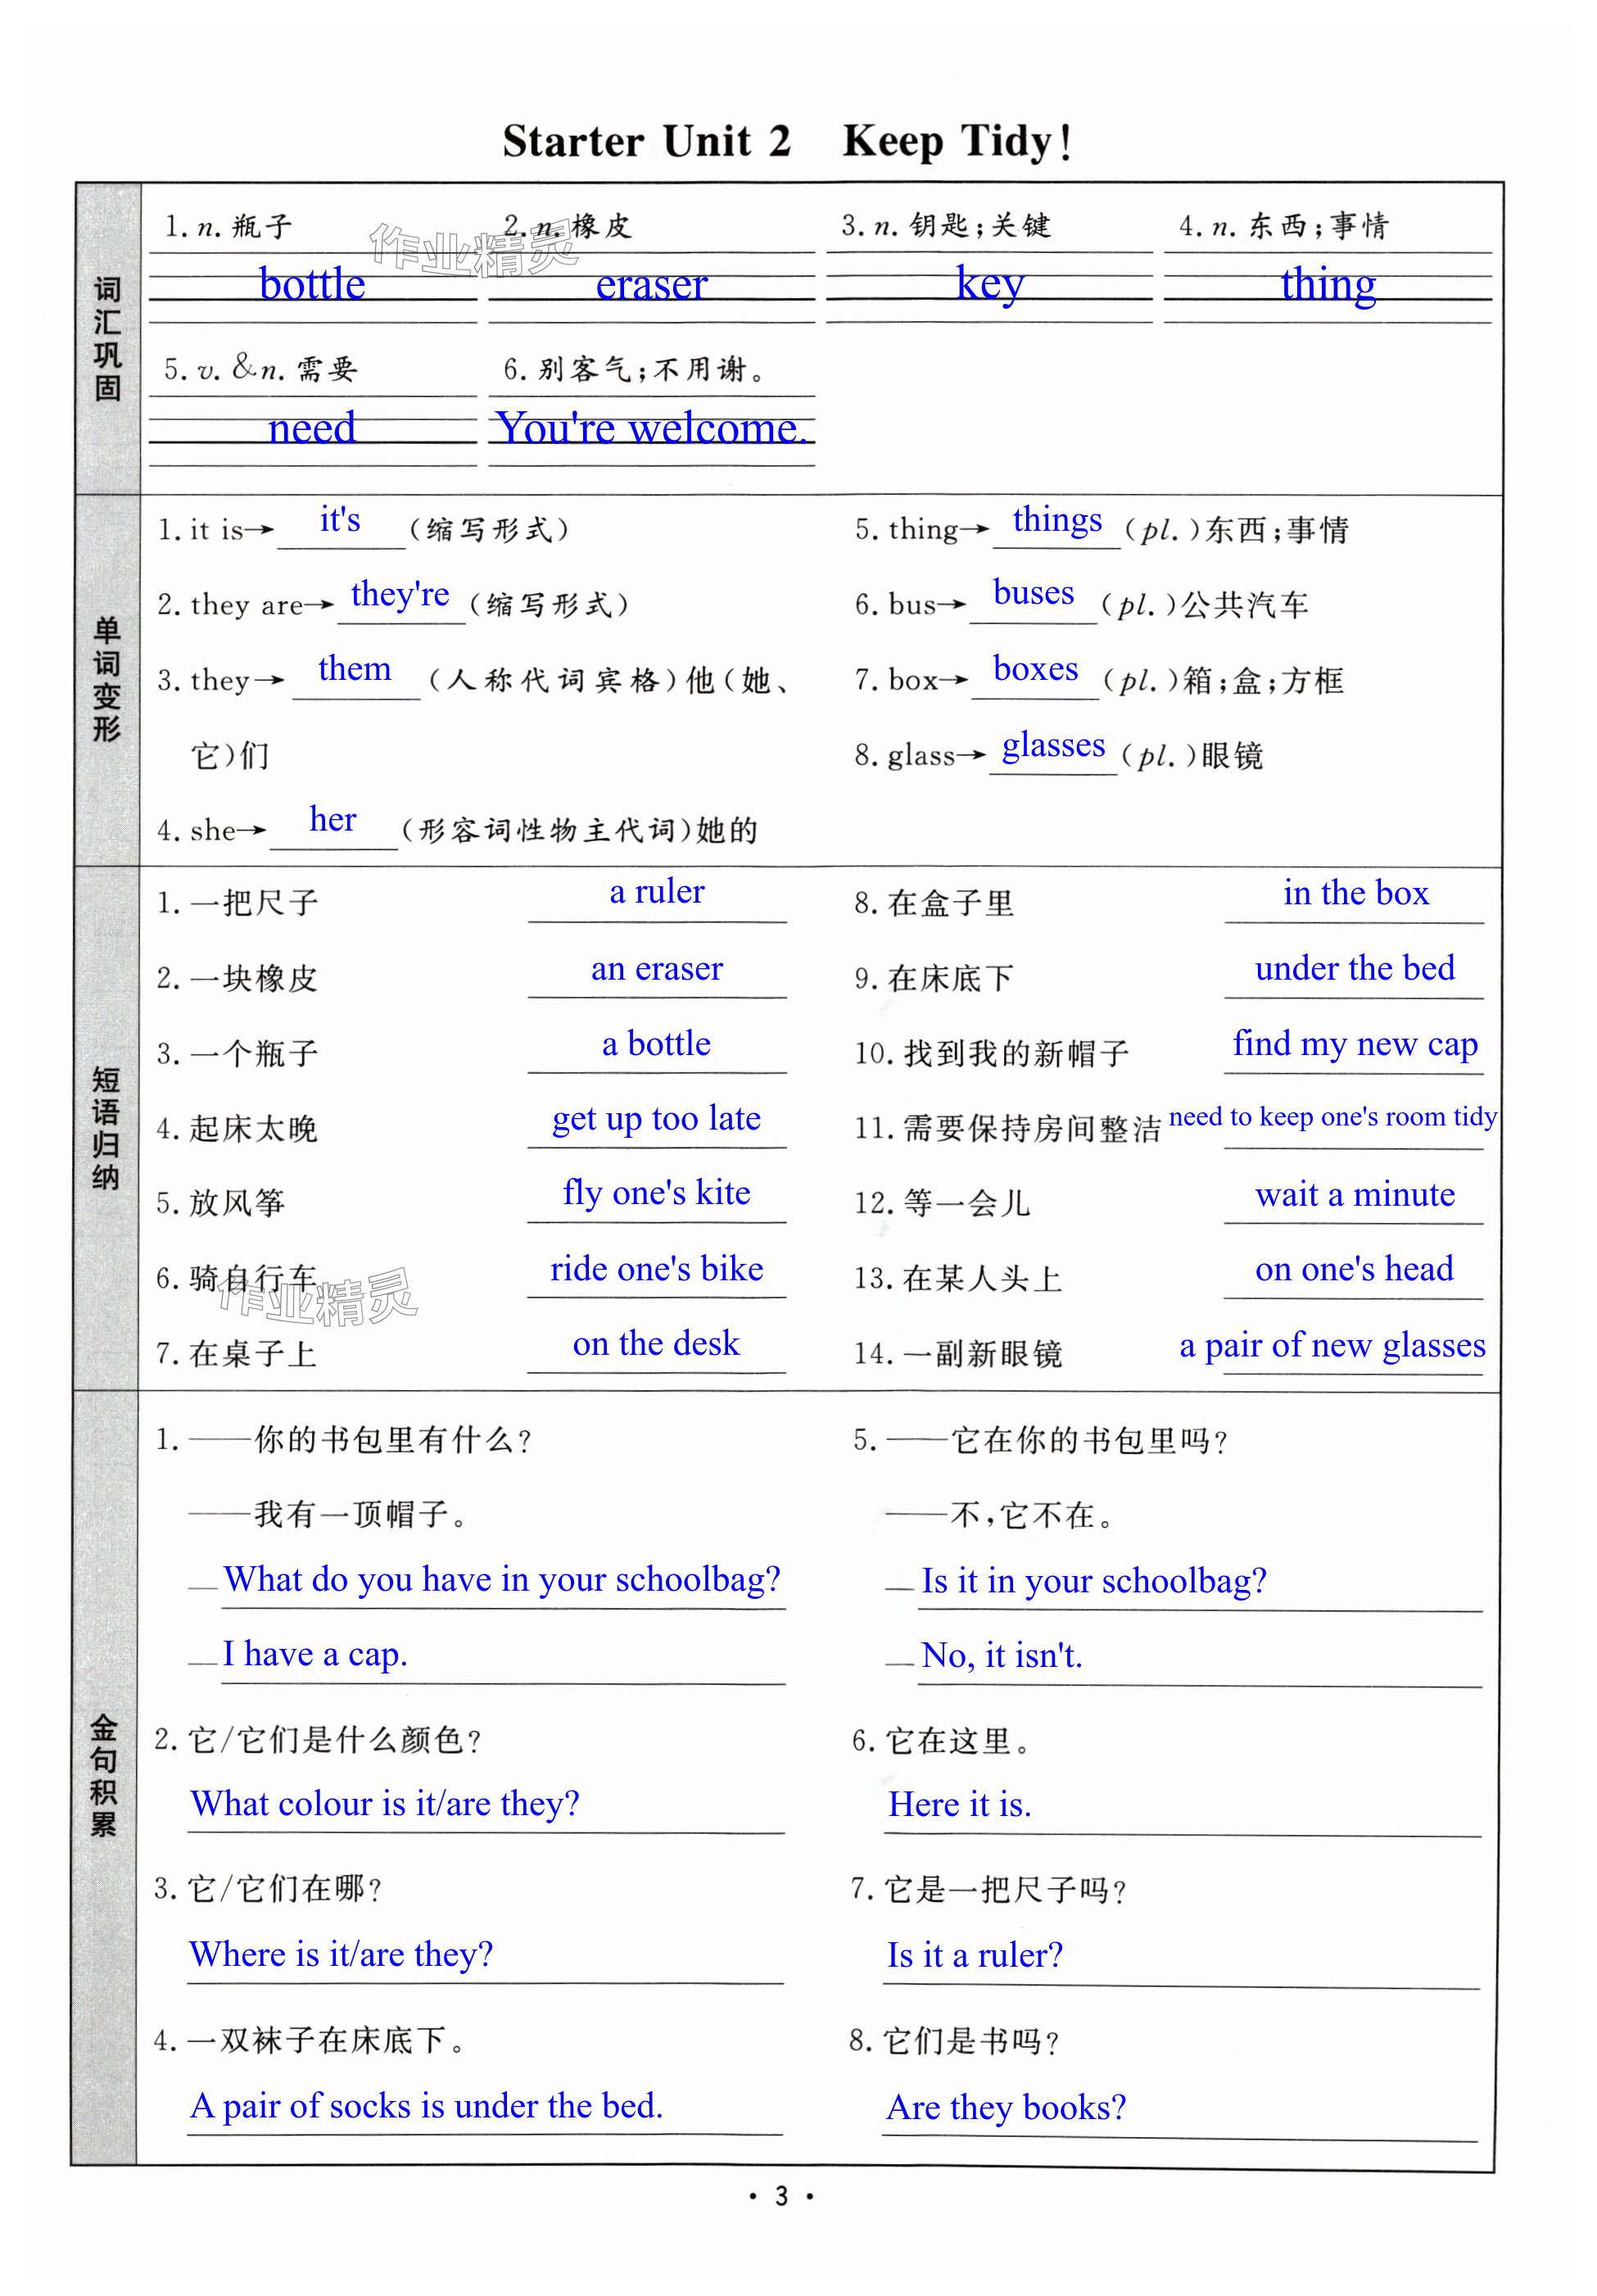Click the answer 'her' after 'she'

point(333,820)
